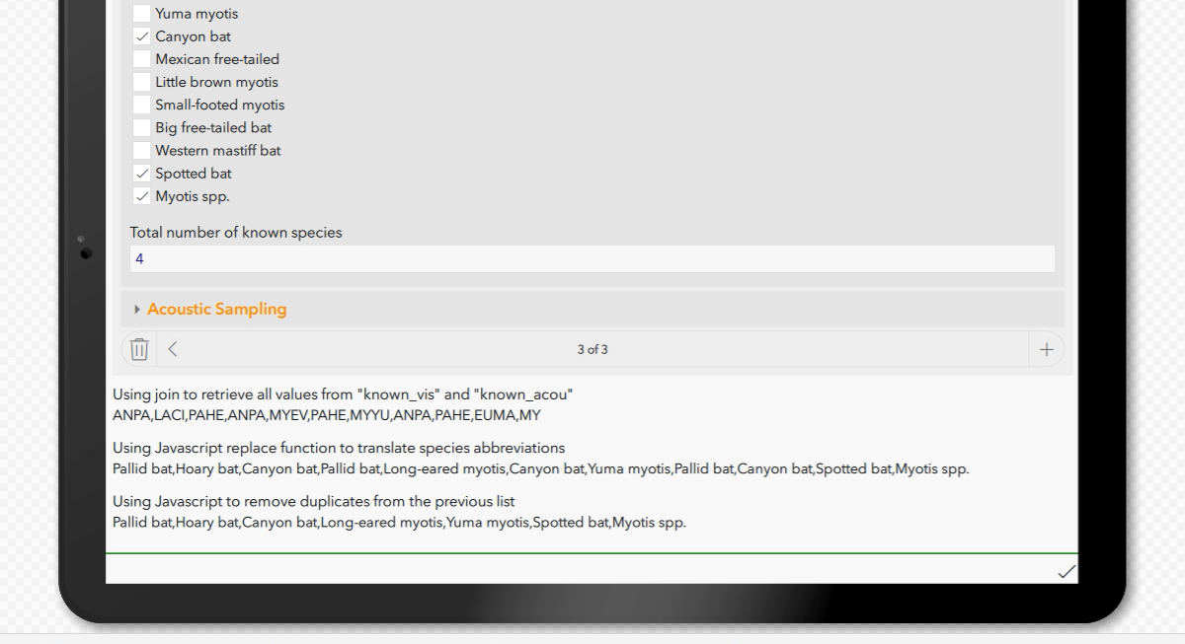The width and height of the screenshot is (1185, 644).
Task: Add a new repeat record
Action: click(1046, 349)
